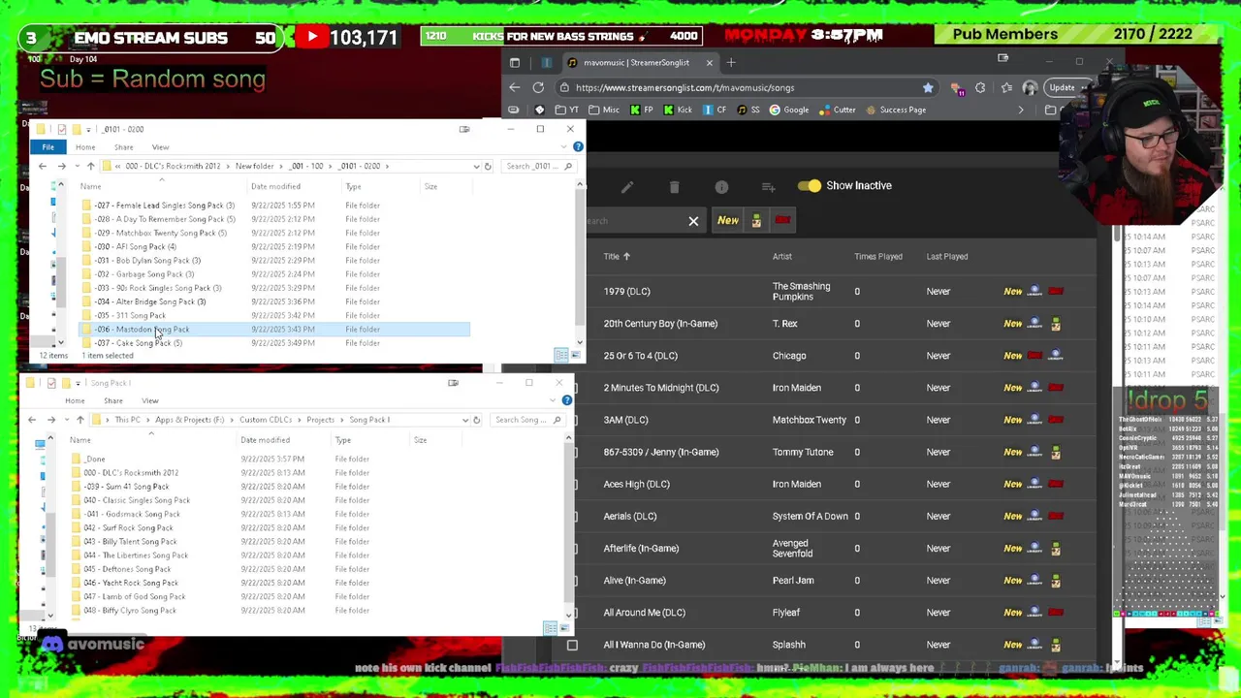Sort songs by Last Played column
The width and height of the screenshot is (1241, 698).
pos(947,257)
